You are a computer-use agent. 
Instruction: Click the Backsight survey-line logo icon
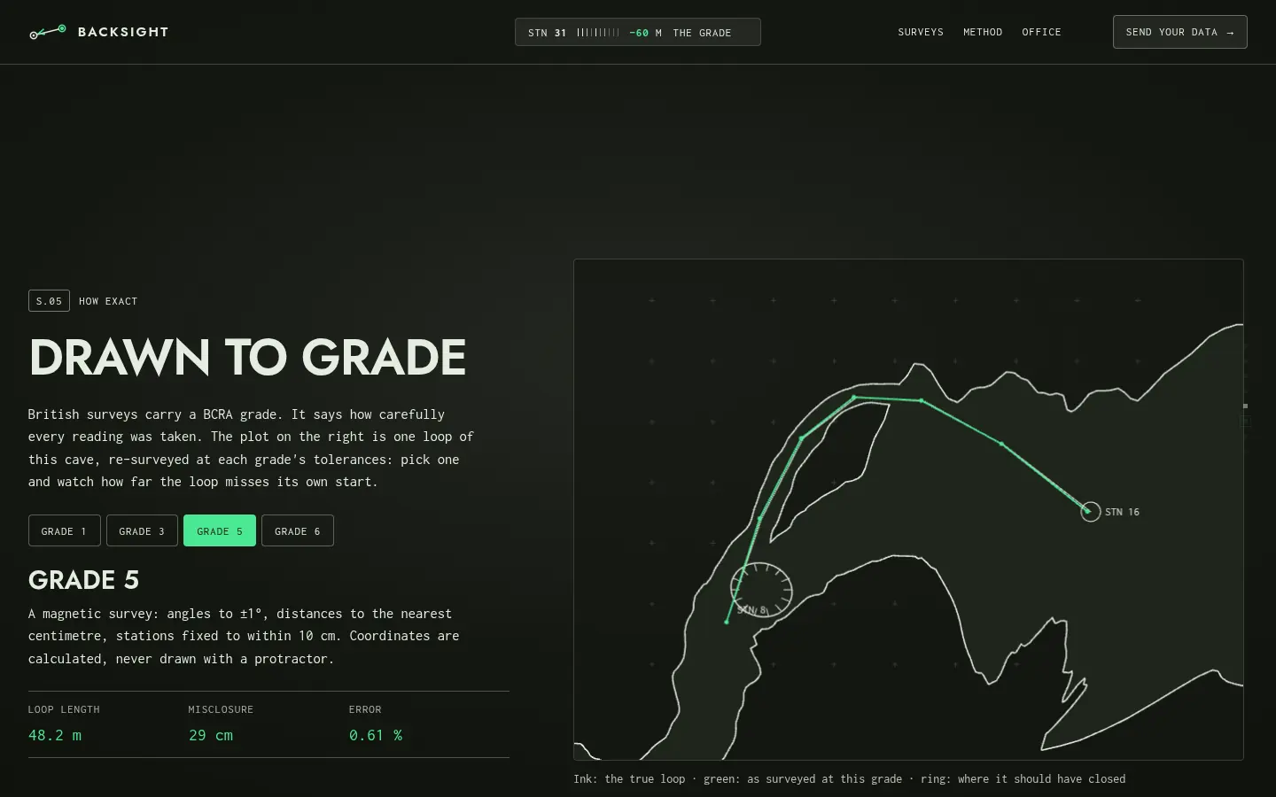pyautogui.click(x=48, y=32)
